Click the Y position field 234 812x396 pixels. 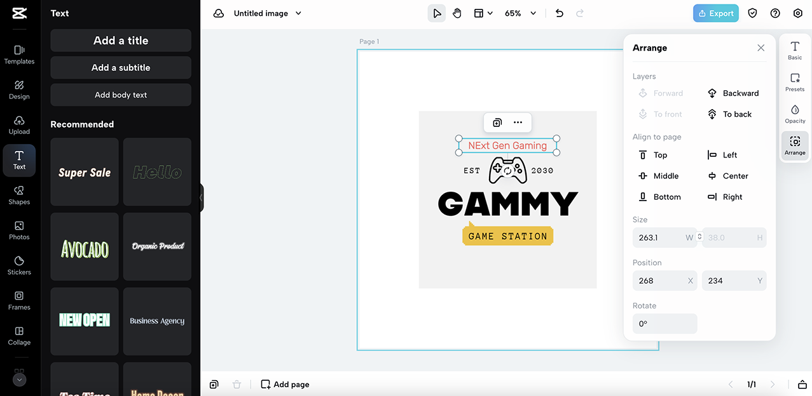(734, 280)
